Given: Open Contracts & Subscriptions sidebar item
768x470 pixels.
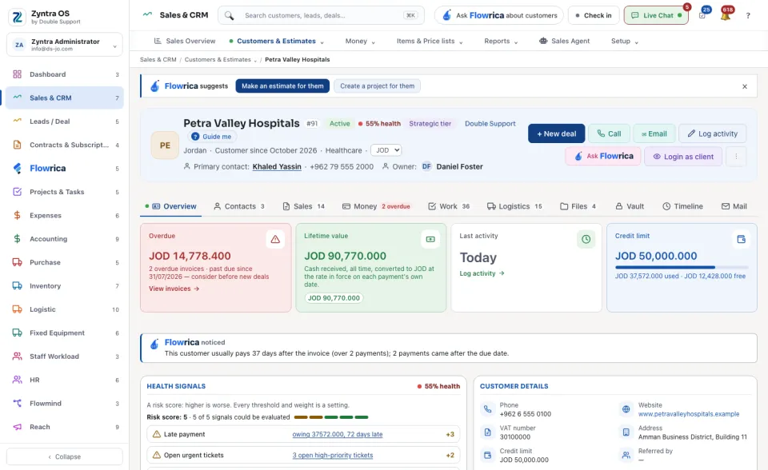Looking at the screenshot, I should pyautogui.click(x=65, y=145).
